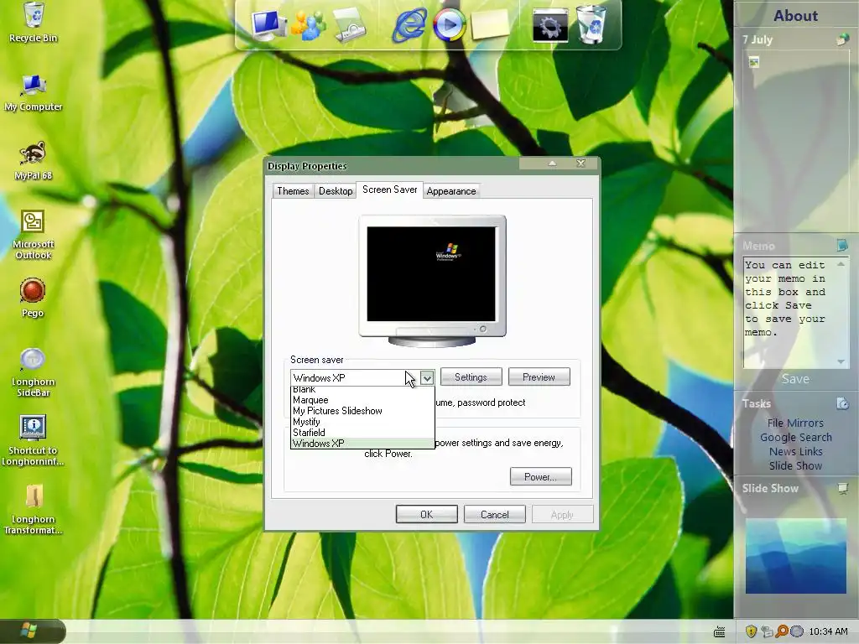859x644 pixels.
Task: Open Google Search task link
Action: pyautogui.click(x=795, y=438)
